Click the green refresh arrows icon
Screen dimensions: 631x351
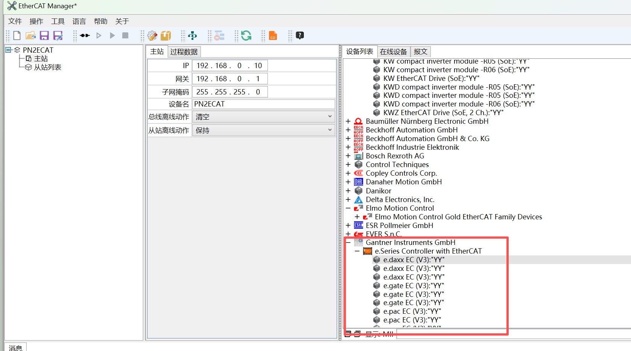click(246, 36)
